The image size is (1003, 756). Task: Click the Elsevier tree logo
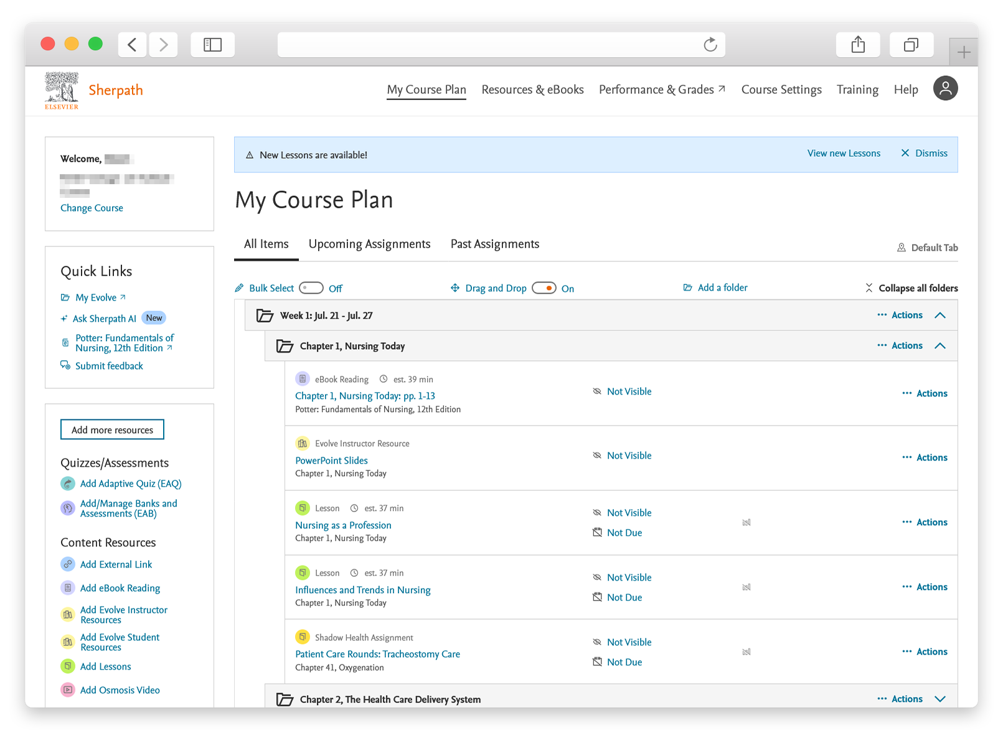click(62, 91)
